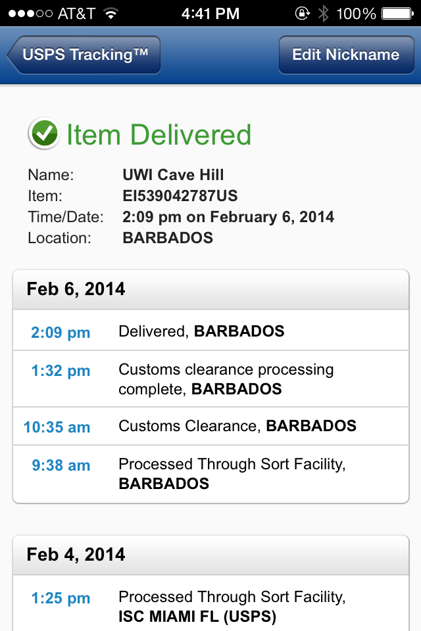Tap the delivery time and date value
The width and height of the screenshot is (421, 631).
click(x=228, y=217)
